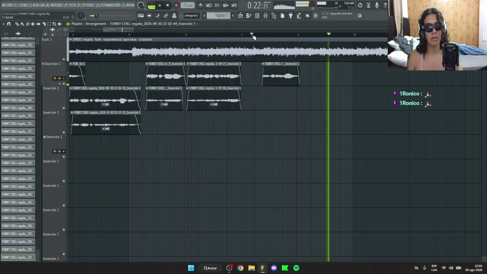Adjust the main volume knob
Screen dimensions: 487x274
tap(81, 16)
